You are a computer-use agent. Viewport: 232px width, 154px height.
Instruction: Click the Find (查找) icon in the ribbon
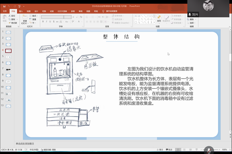(191, 16)
